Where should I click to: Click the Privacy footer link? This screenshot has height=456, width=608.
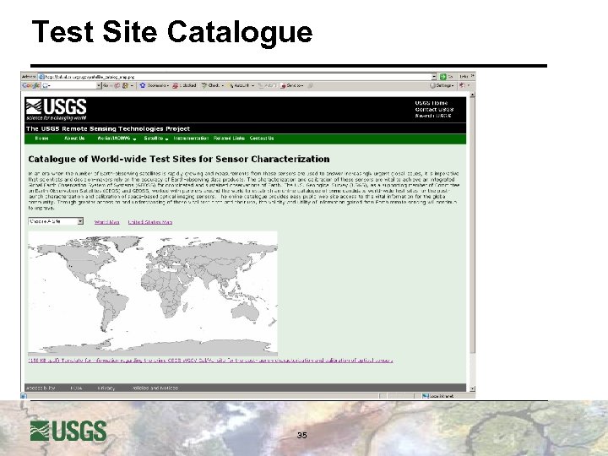click(x=106, y=388)
